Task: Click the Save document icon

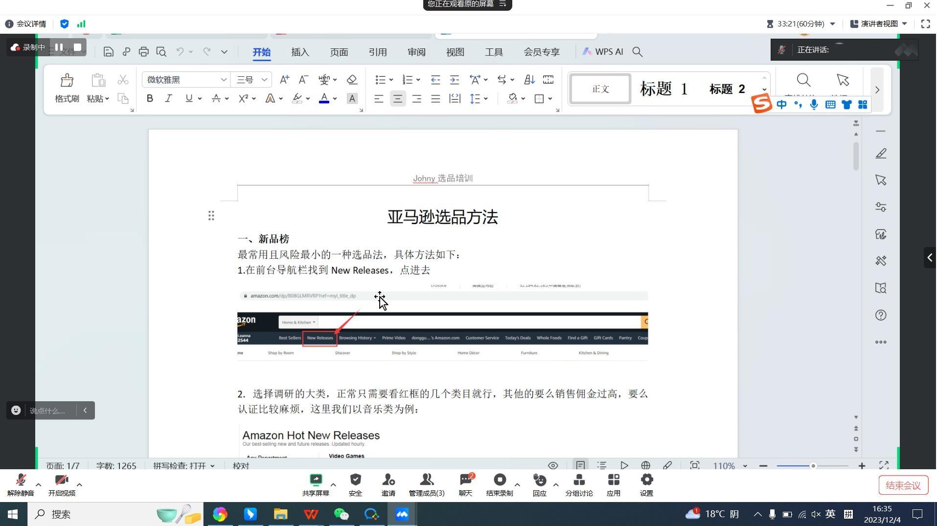Action: pos(109,52)
